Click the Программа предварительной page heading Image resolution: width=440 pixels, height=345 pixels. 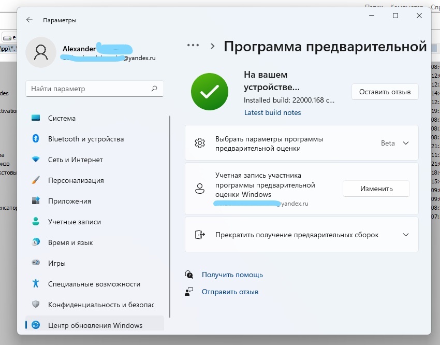[x=325, y=46]
